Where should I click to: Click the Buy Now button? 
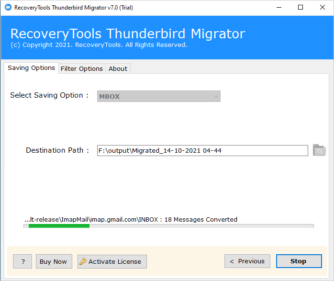tap(54, 261)
